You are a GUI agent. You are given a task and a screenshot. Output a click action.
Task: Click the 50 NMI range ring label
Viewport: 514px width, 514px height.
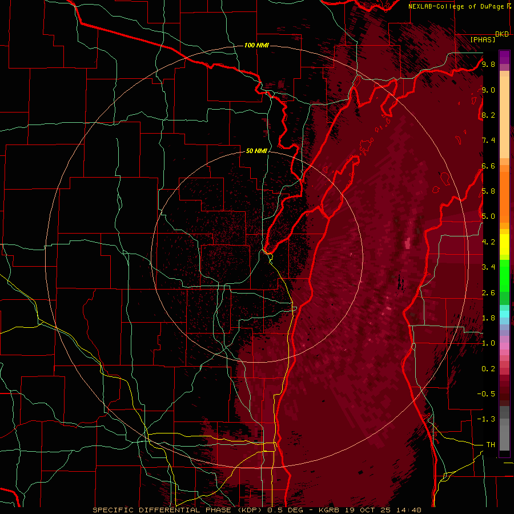[256, 151]
